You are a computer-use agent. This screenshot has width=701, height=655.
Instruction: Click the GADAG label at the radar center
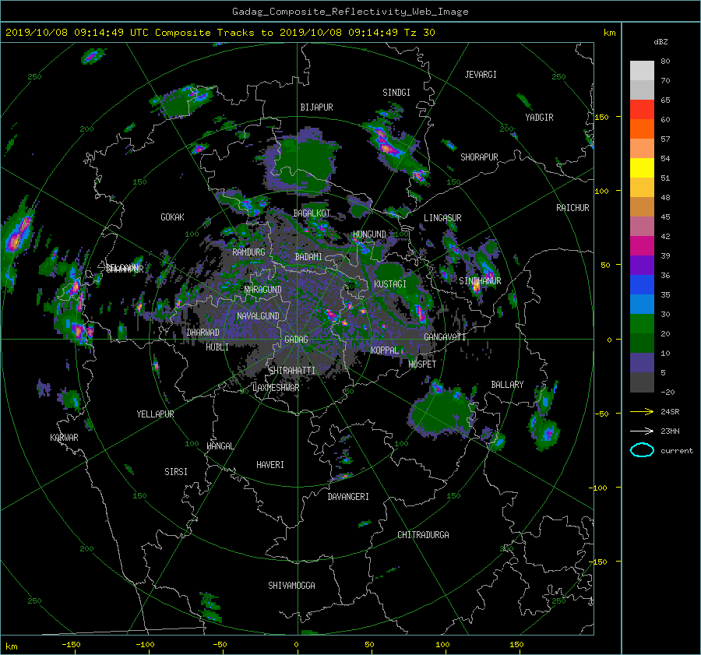tap(296, 340)
